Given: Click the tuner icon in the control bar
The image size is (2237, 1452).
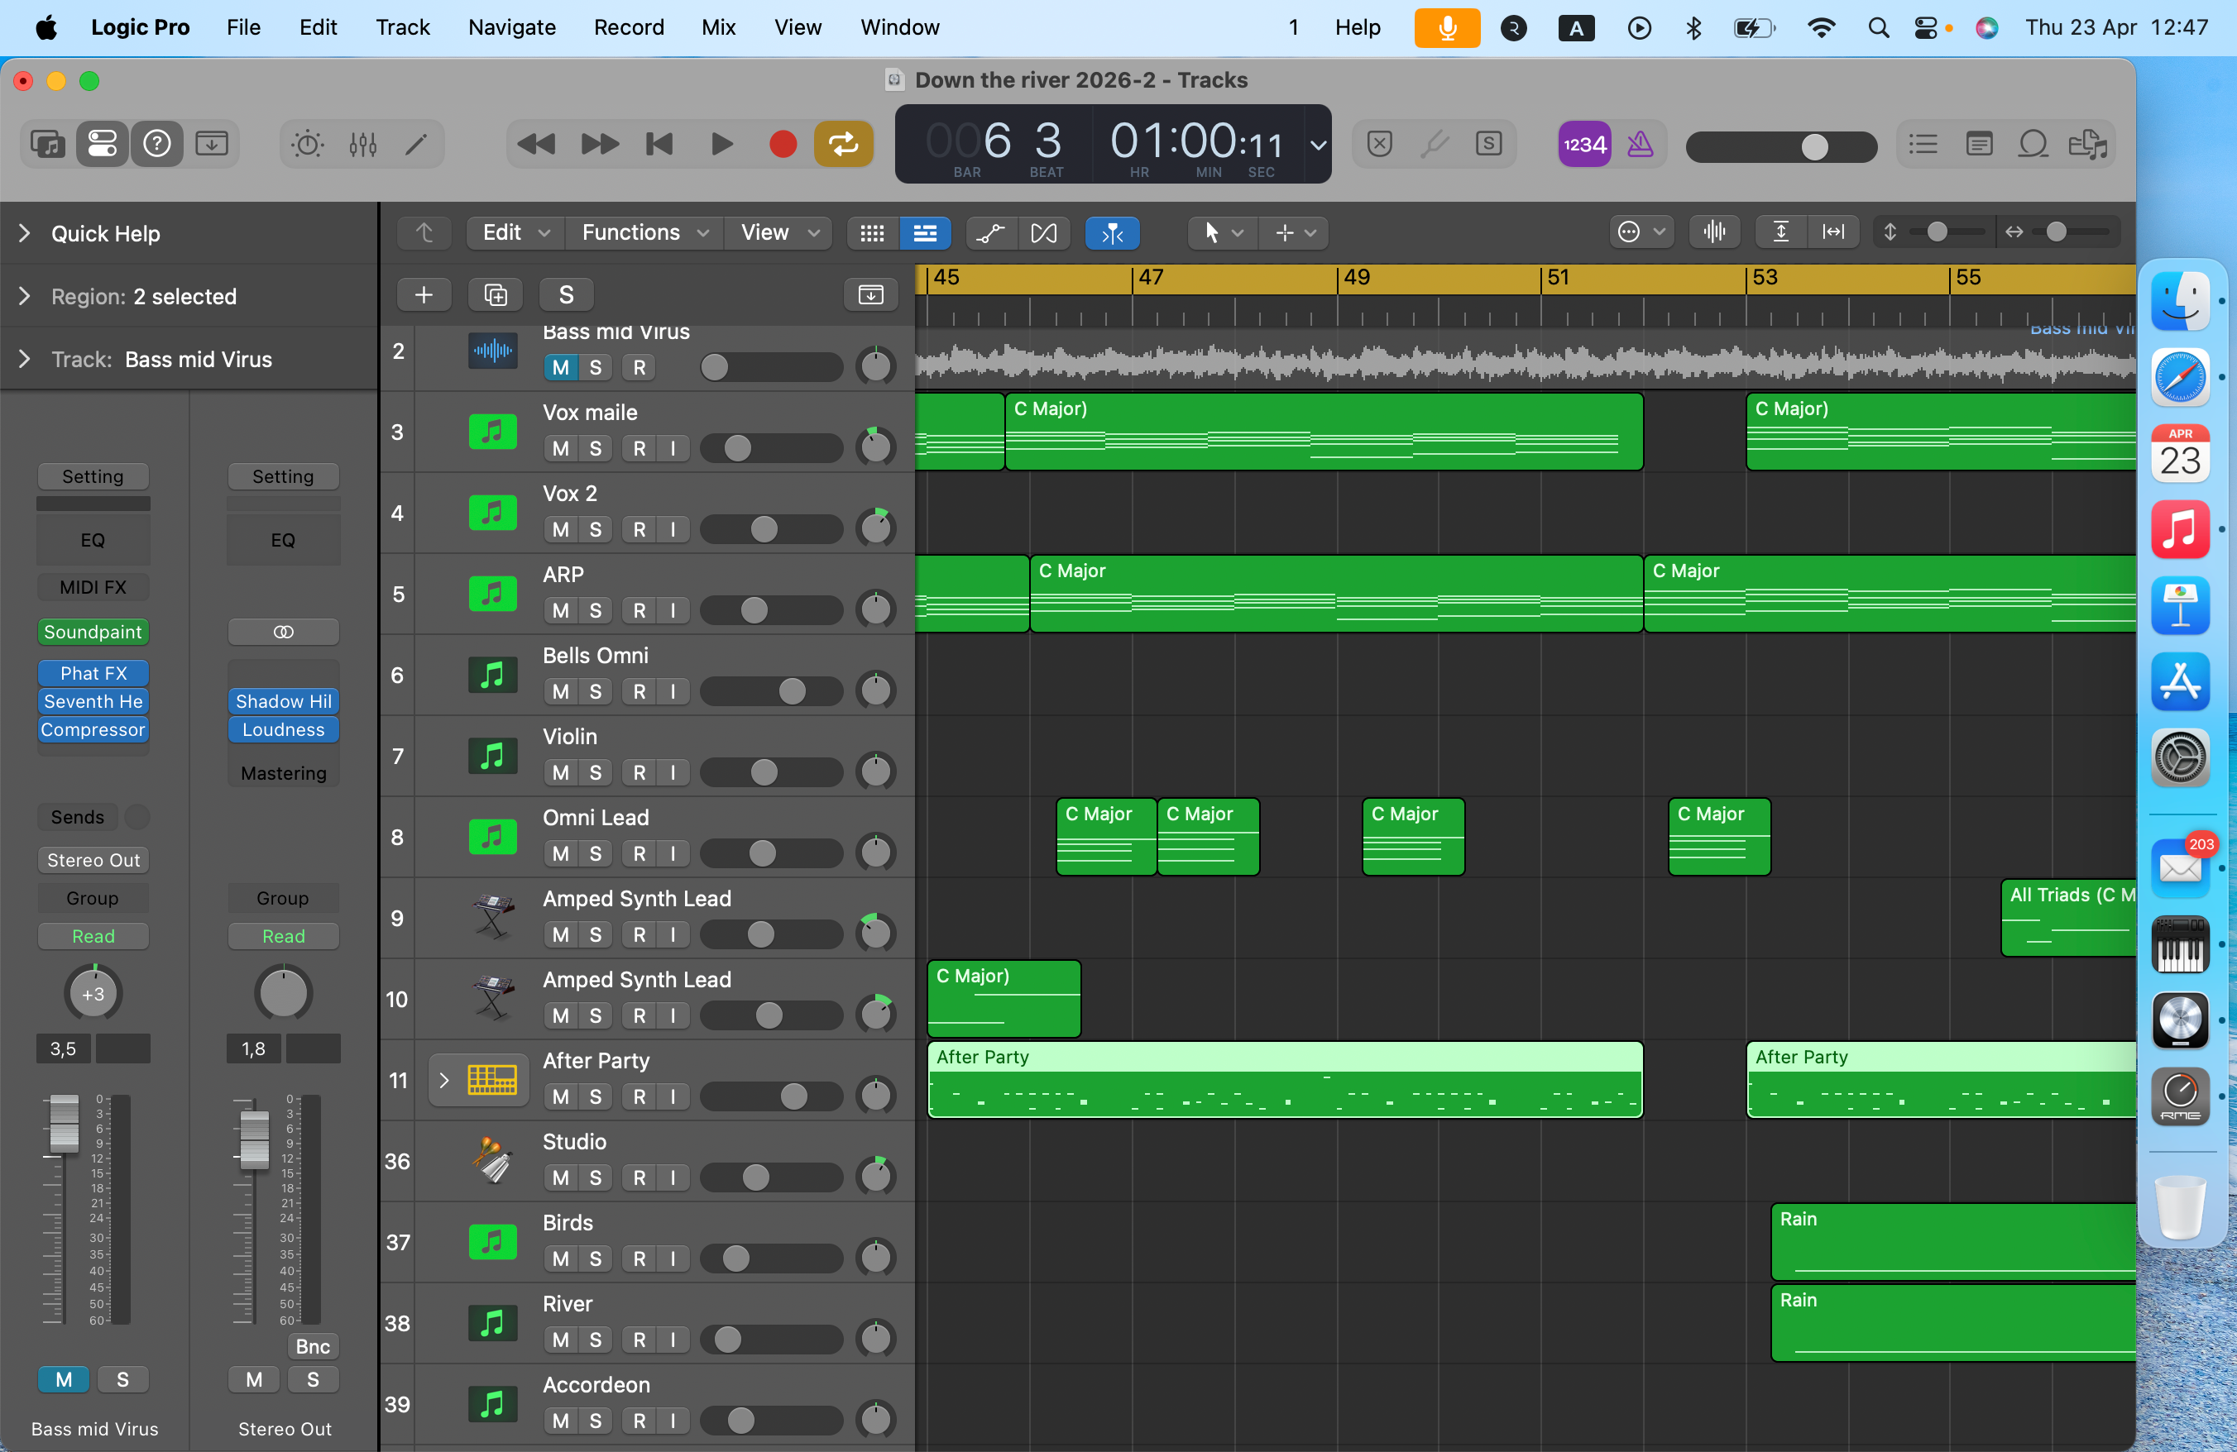Looking at the screenshot, I should click(1435, 144).
